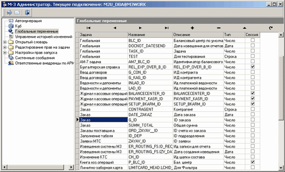Click the exit door toolbar icon

click(27, 12)
